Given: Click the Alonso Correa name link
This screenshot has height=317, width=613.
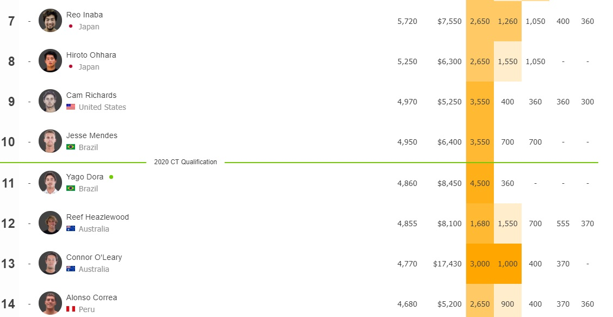Looking at the screenshot, I should coord(91,297).
